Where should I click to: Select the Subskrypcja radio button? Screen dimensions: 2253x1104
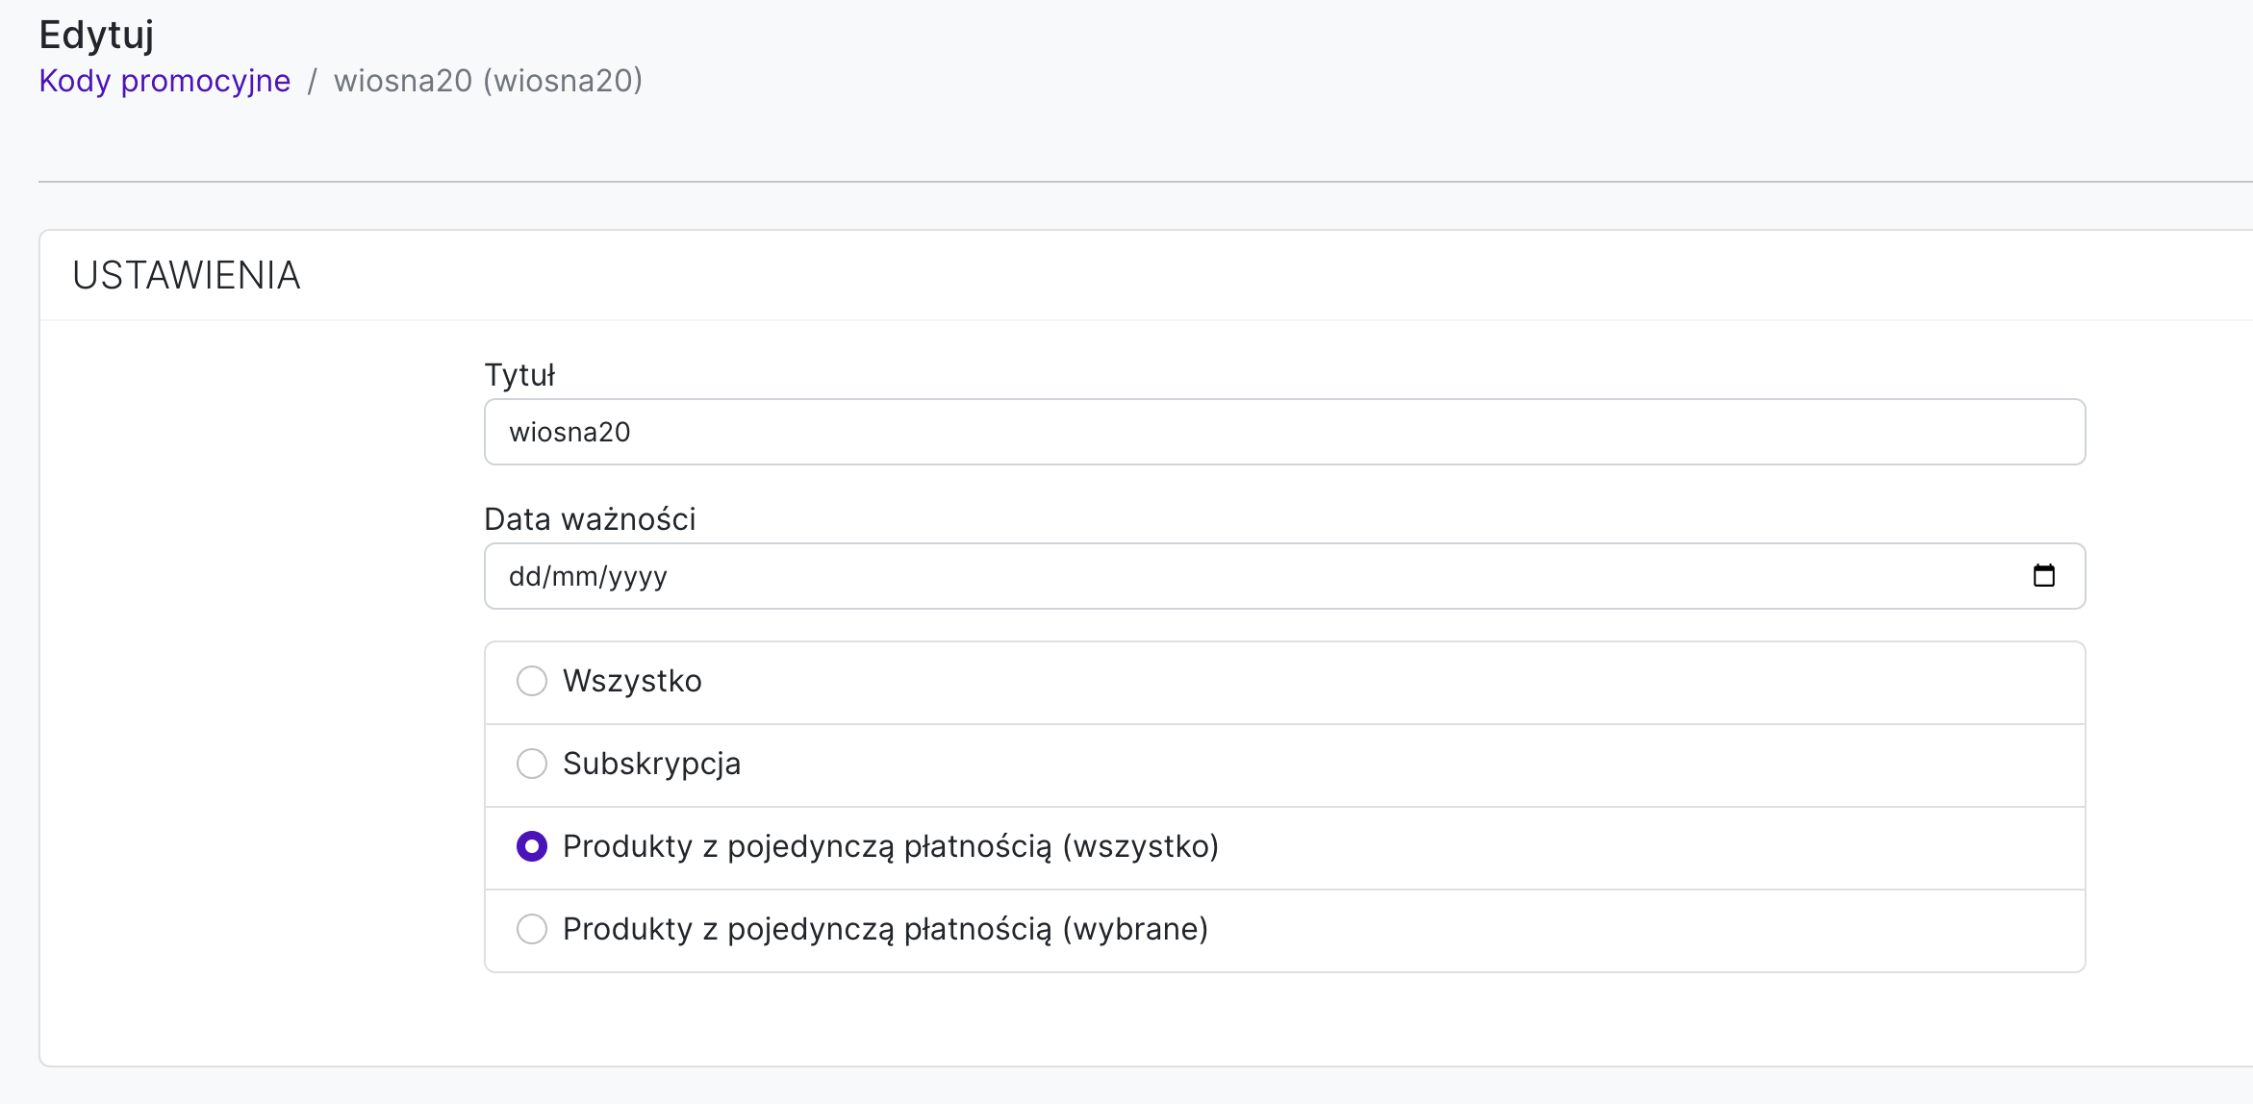[x=531, y=764]
